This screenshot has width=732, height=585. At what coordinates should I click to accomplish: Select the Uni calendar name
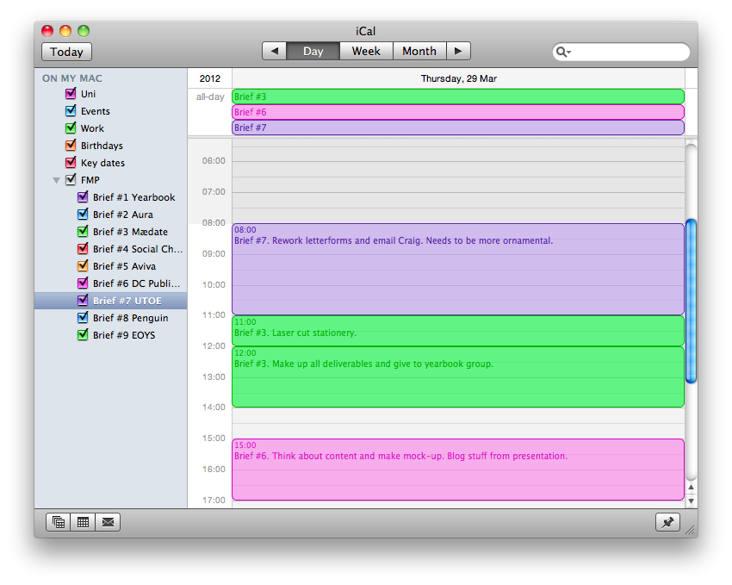point(88,94)
